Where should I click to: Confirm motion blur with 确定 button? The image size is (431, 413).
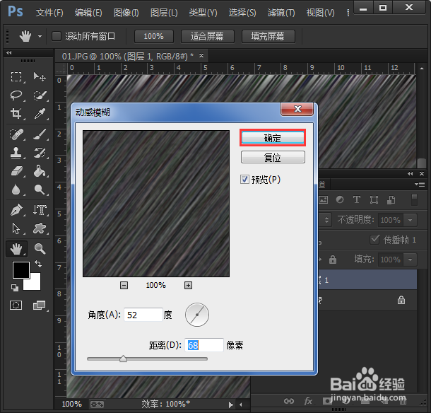(x=273, y=138)
